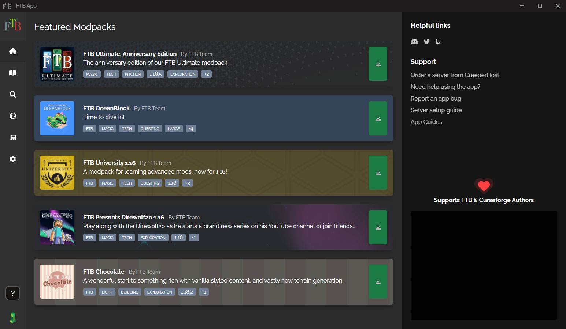Screen dimensions: 566x329
Task: Open the FTB OceanBlock thumbnail
Action: 57,118
